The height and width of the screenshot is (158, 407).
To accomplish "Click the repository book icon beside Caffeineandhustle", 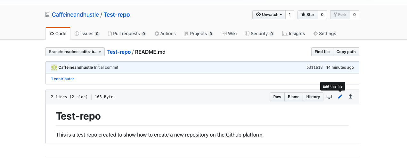I will [x=48, y=15].
